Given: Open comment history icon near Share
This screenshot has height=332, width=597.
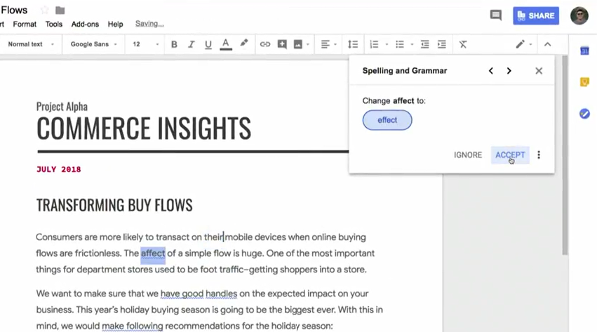Looking at the screenshot, I should [x=495, y=15].
